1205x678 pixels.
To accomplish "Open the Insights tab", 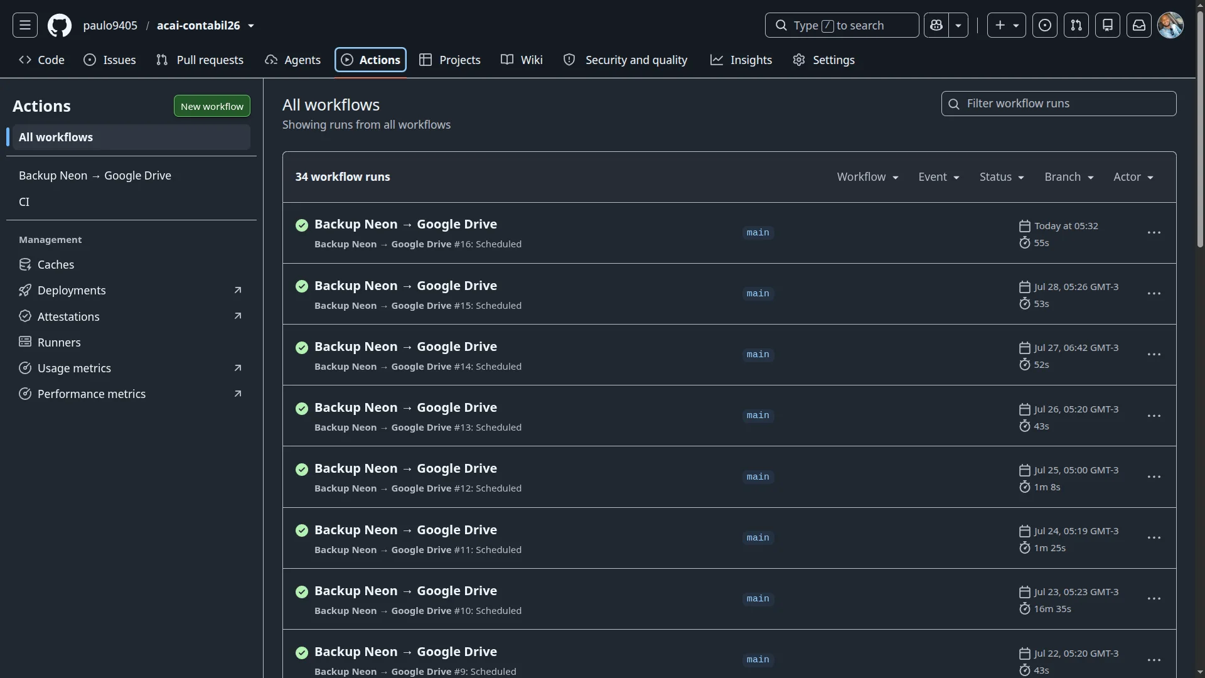I will click(x=741, y=60).
